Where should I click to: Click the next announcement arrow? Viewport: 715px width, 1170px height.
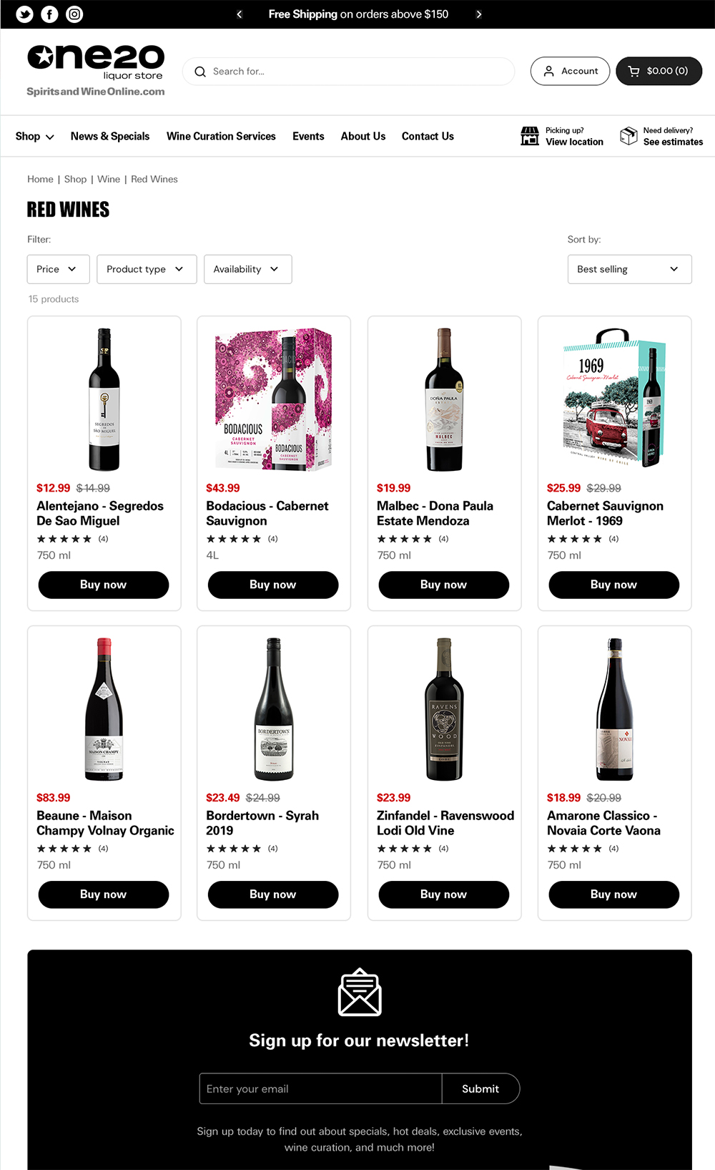pyautogui.click(x=479, y=14)
